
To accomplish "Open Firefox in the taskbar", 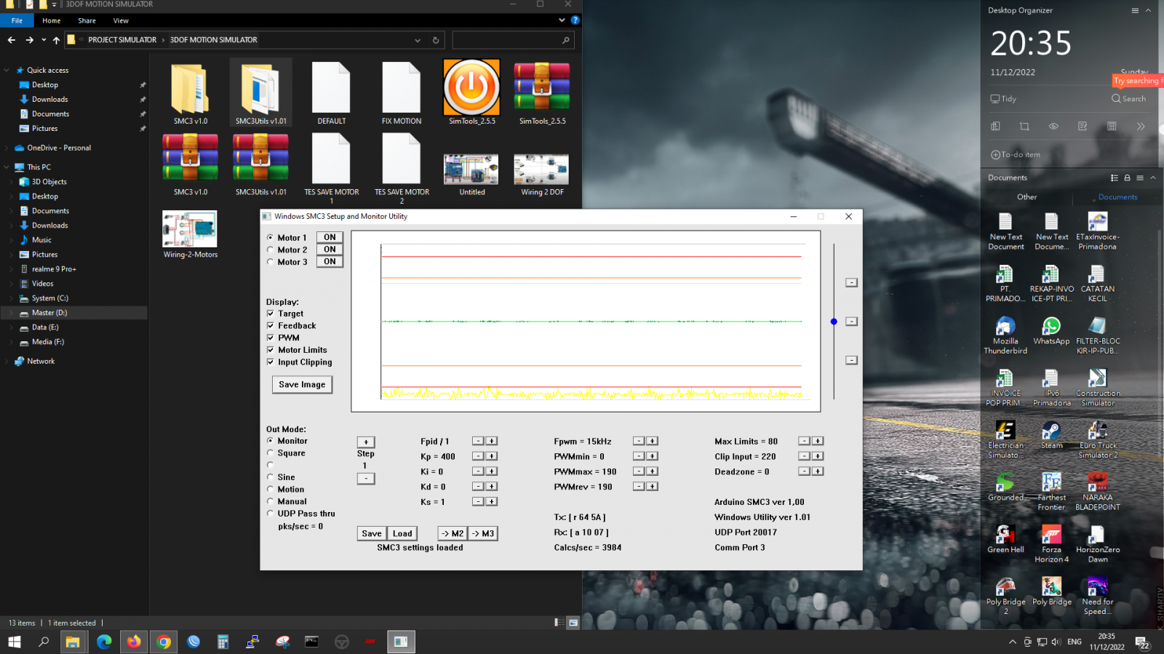I will 134,642.
